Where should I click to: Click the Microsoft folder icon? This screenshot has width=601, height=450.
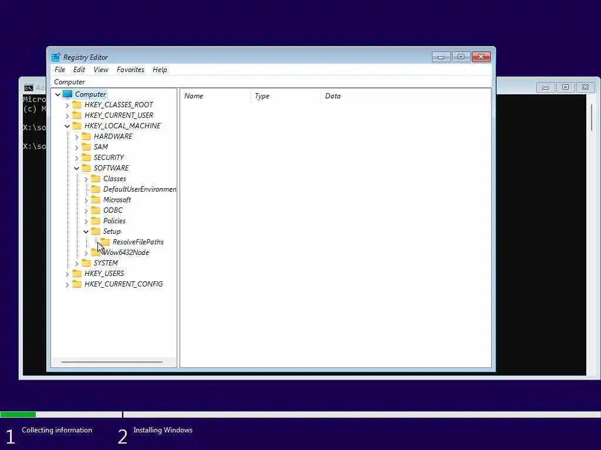coord(96,200)
